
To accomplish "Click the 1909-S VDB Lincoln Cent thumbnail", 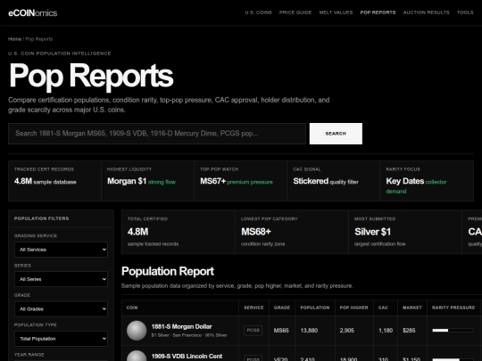I will tap(137, 356).
